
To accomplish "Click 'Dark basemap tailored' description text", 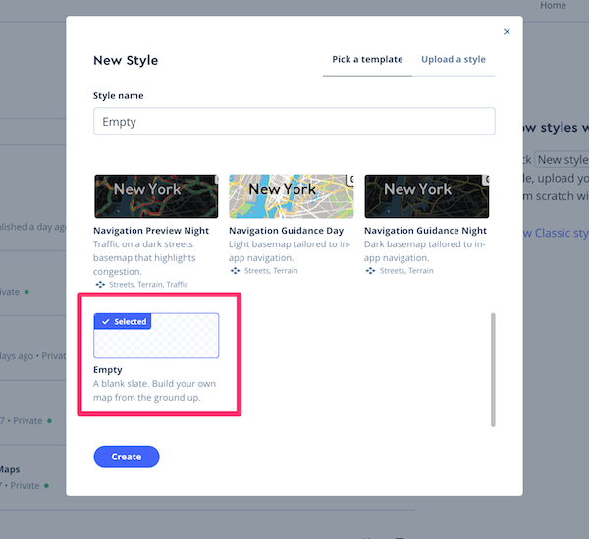I will [424, 251].
